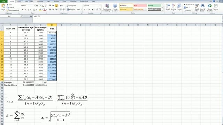Open Sort & Filter menu

[x=197, y=8]
